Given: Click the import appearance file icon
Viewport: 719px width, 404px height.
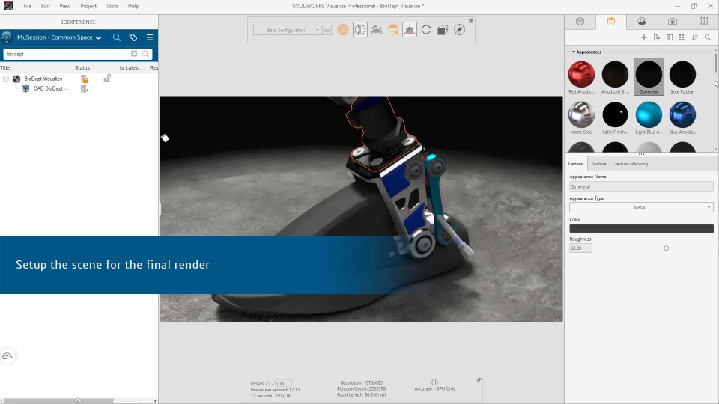Looking at the screenshot, I should click(657, 37).
